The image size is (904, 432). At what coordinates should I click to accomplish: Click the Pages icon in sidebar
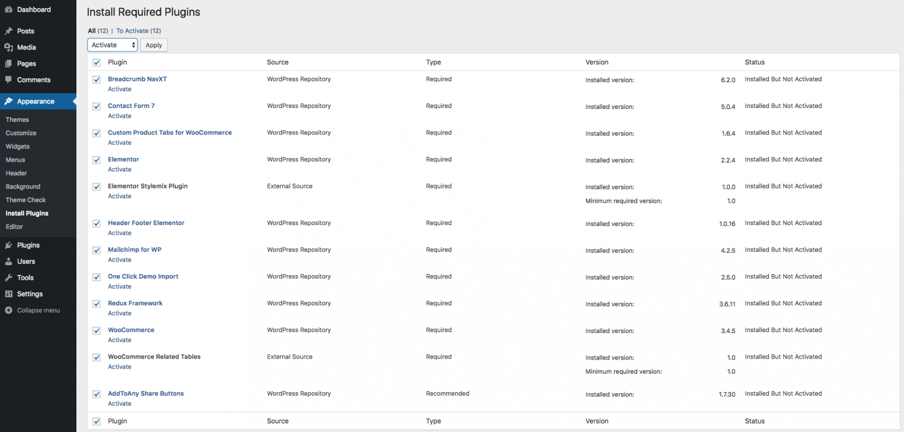pos(9,64)
